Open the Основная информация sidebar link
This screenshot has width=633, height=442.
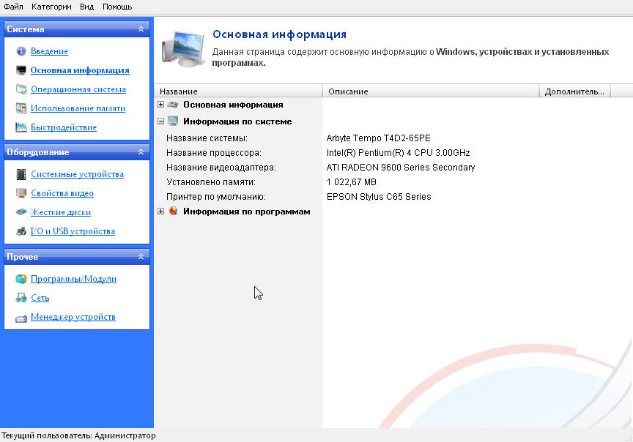pyautogui.click(x=80, y=70)
